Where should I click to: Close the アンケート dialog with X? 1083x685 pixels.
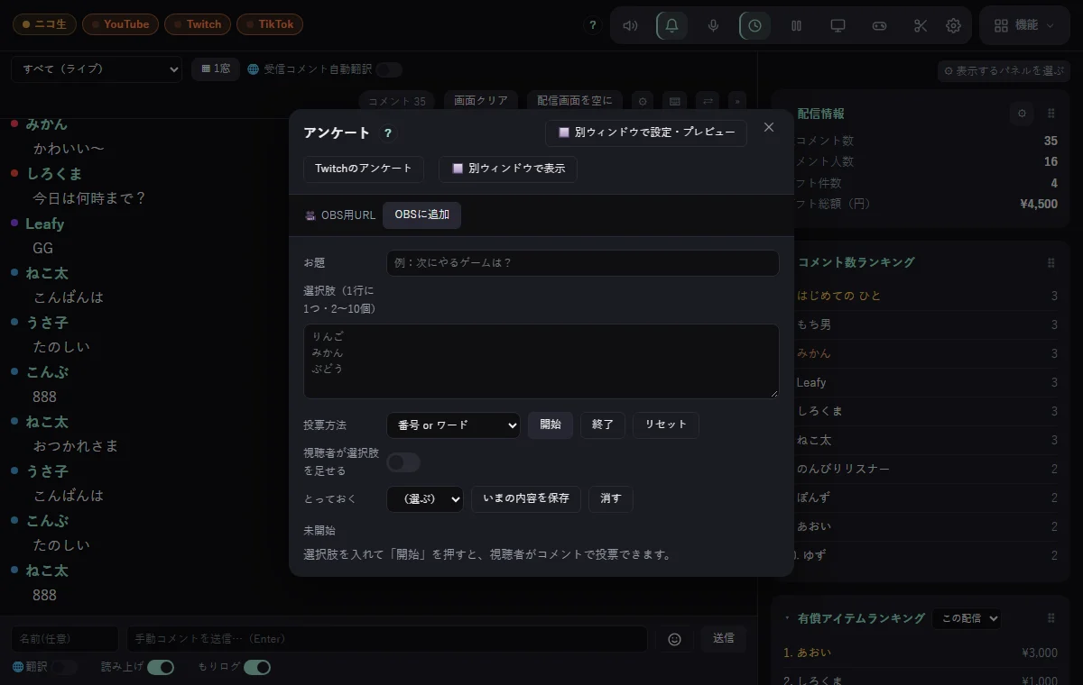click(x=769, y=127)
